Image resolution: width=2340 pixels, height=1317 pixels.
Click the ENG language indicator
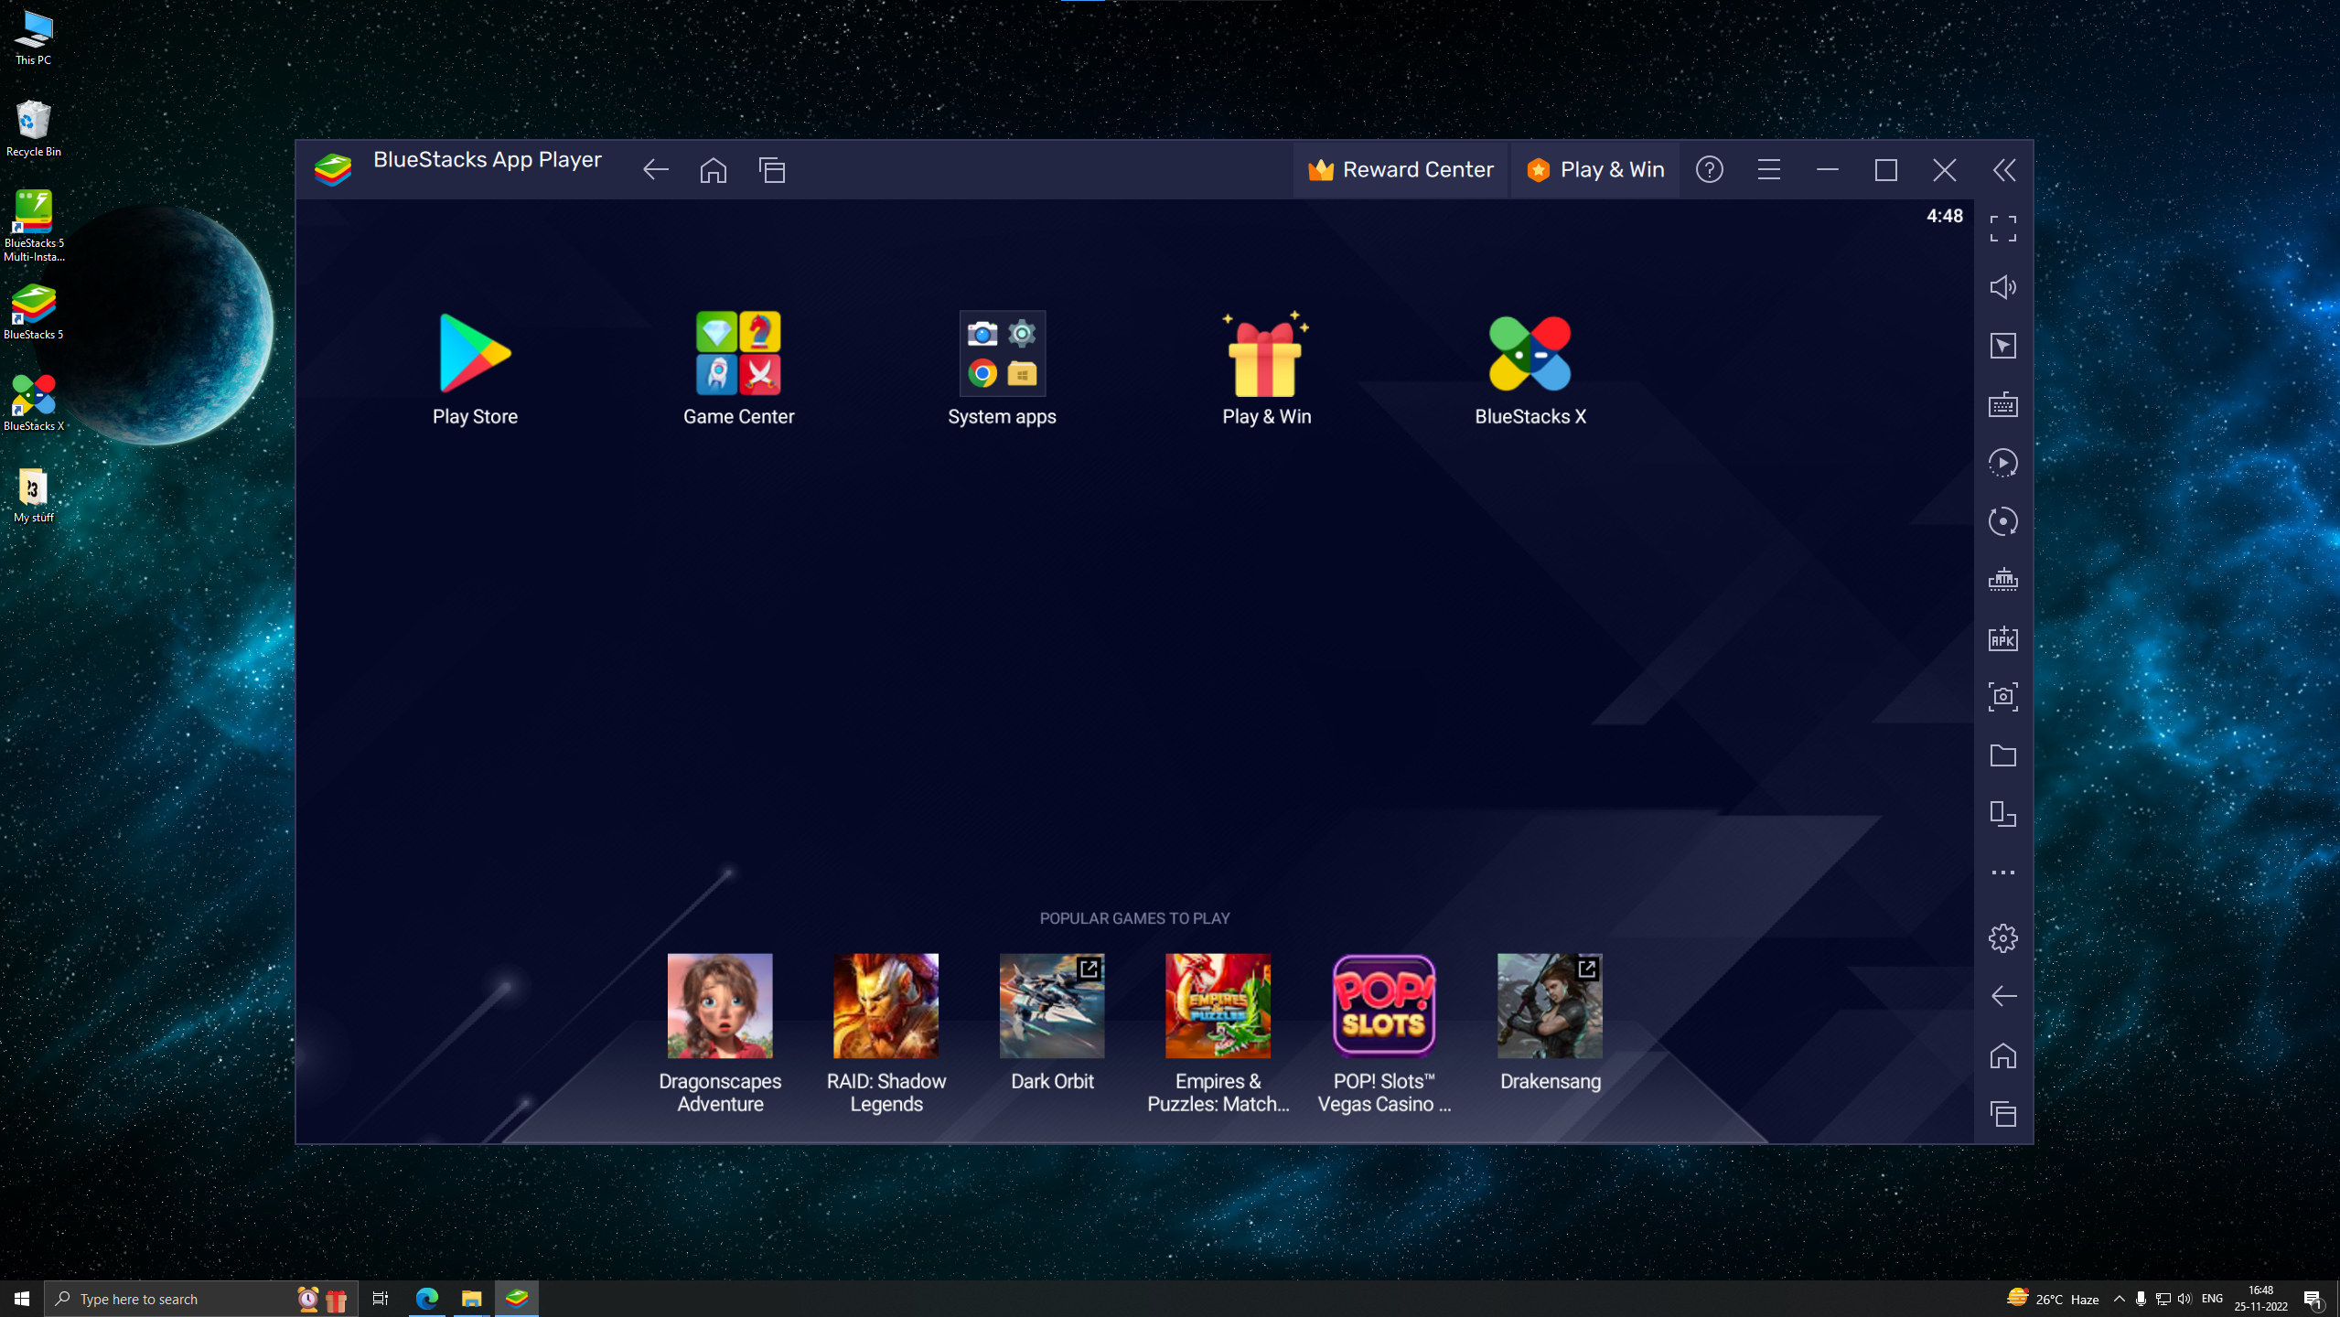coord(2212,1299)
